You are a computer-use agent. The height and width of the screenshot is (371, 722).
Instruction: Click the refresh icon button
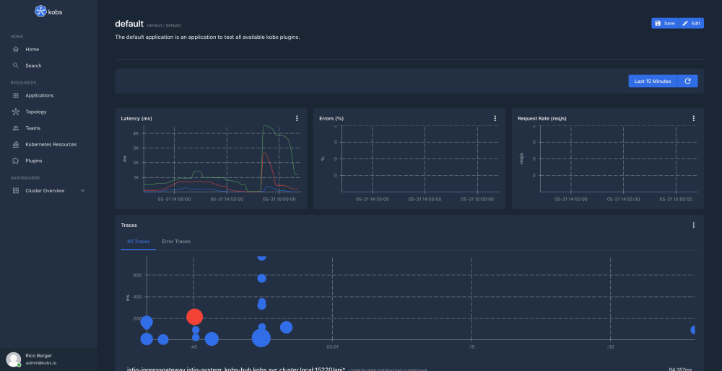688,81
